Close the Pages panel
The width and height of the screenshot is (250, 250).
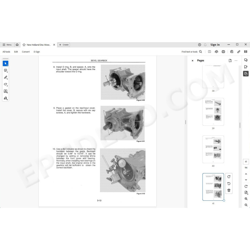click(x=192, y=61)
